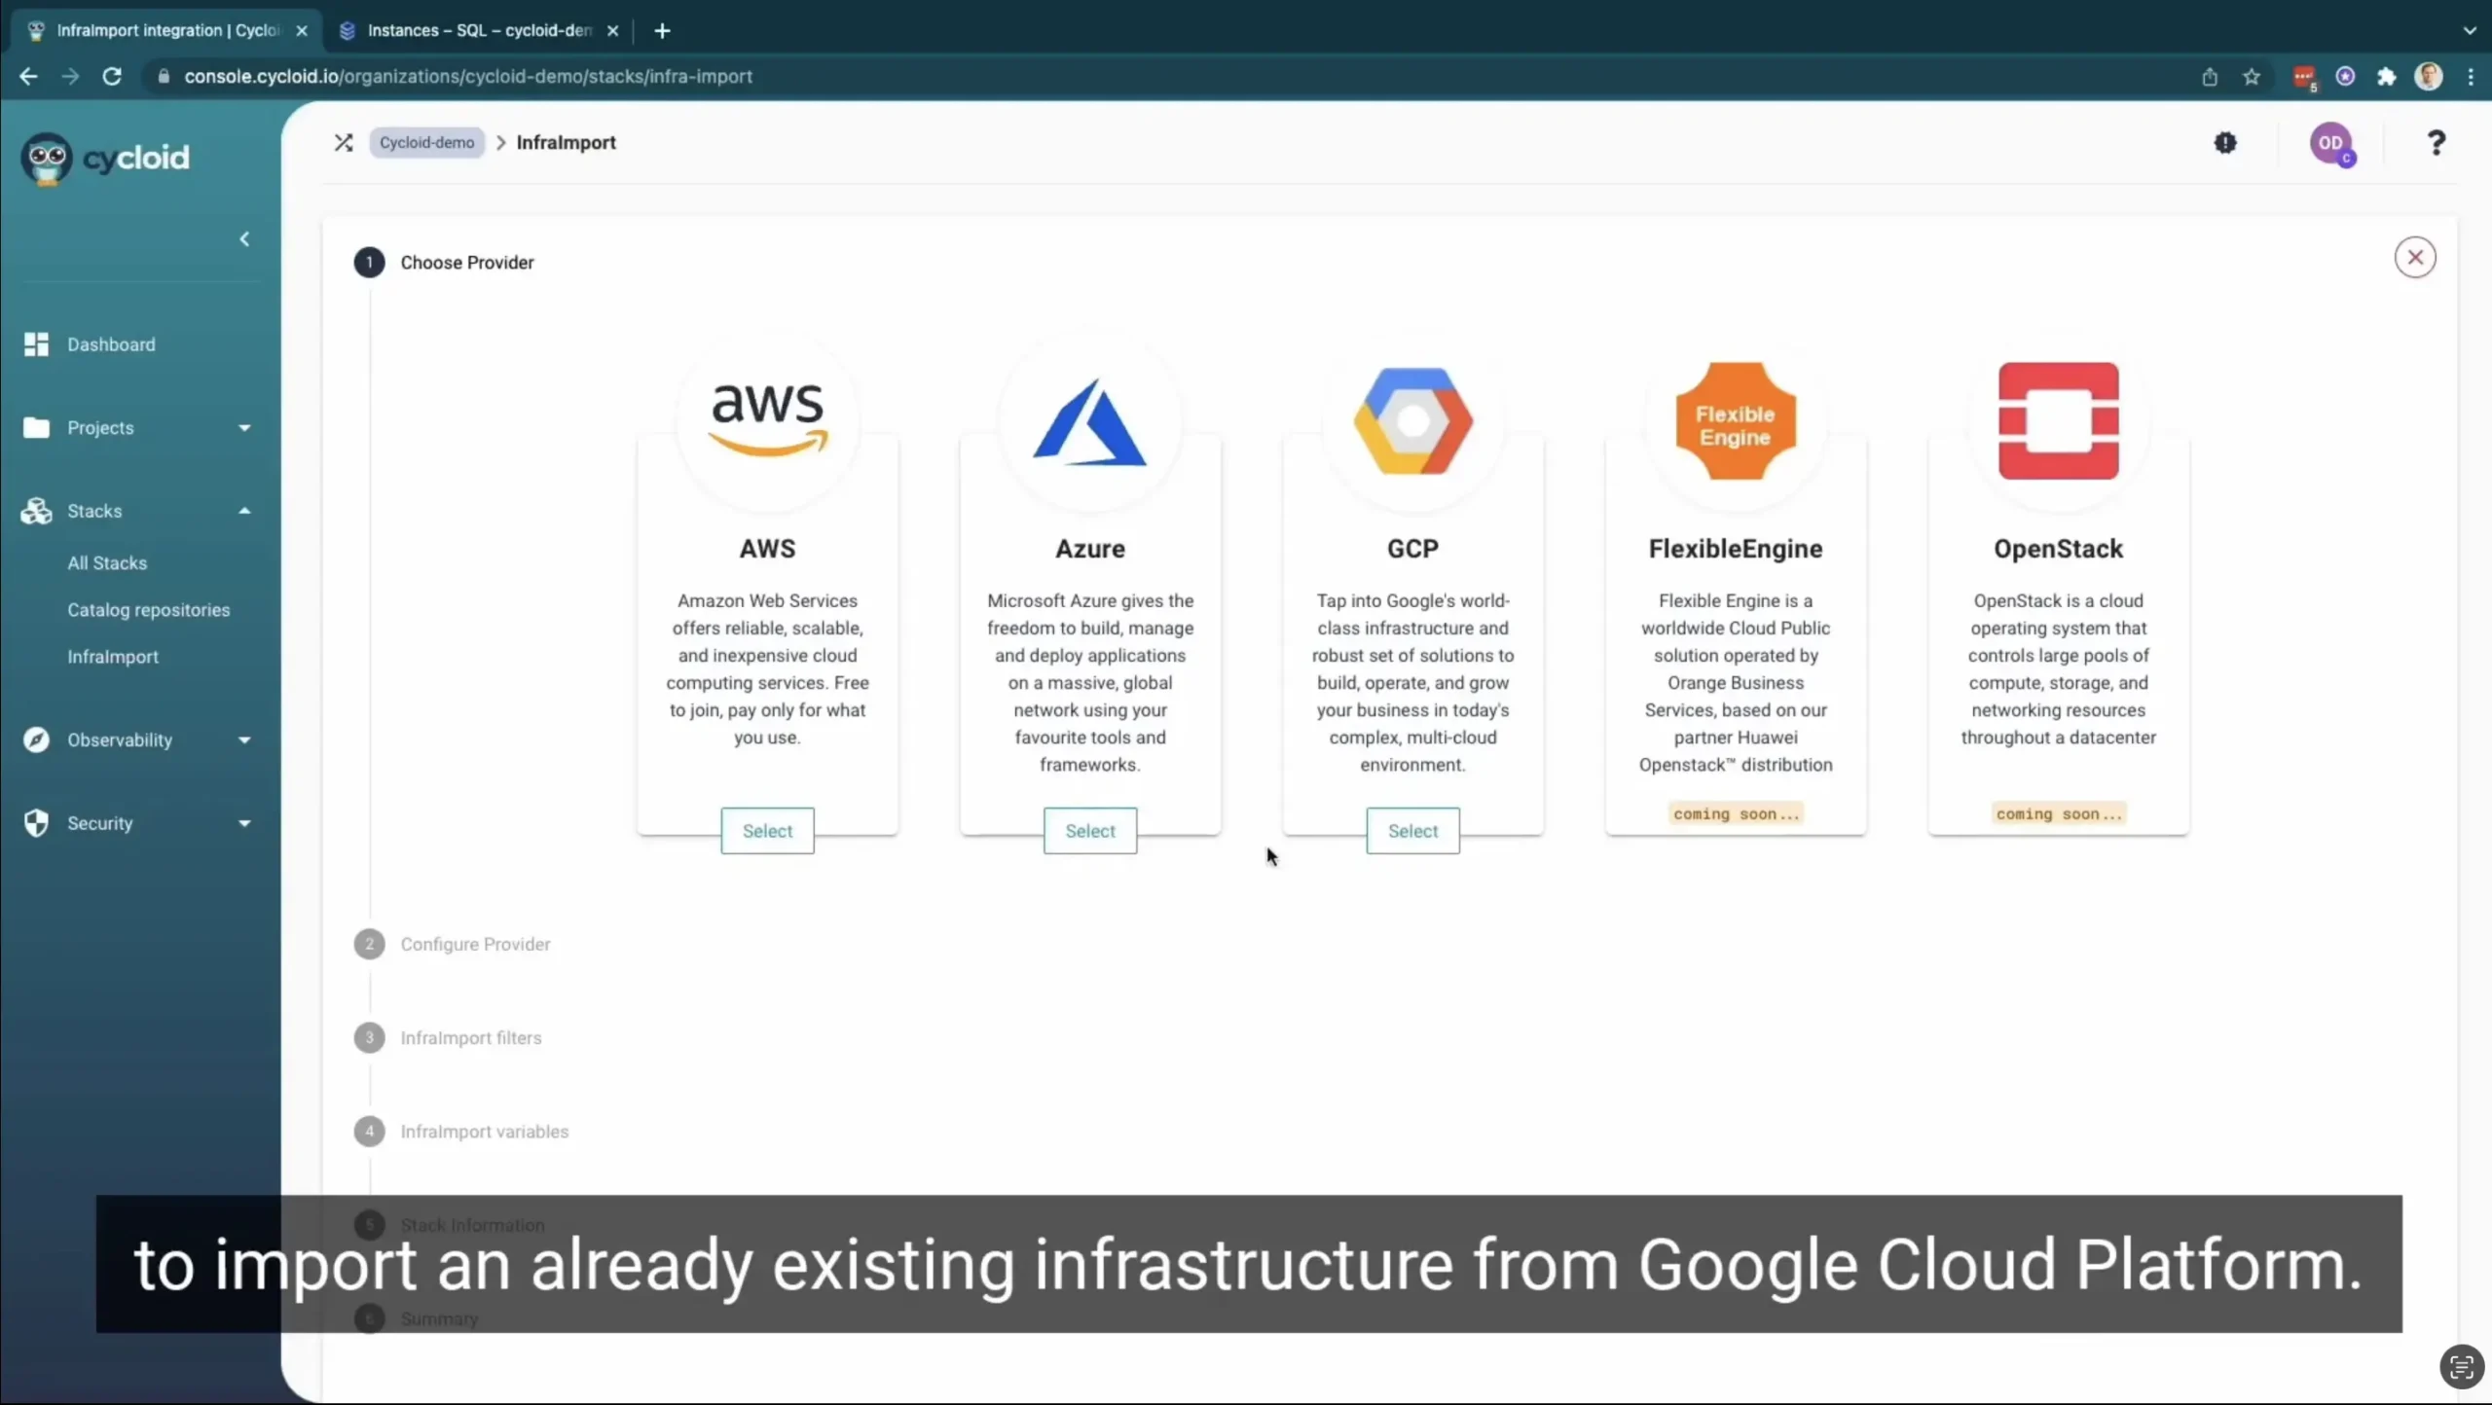Open Dashboard in the sidebar

111,344
